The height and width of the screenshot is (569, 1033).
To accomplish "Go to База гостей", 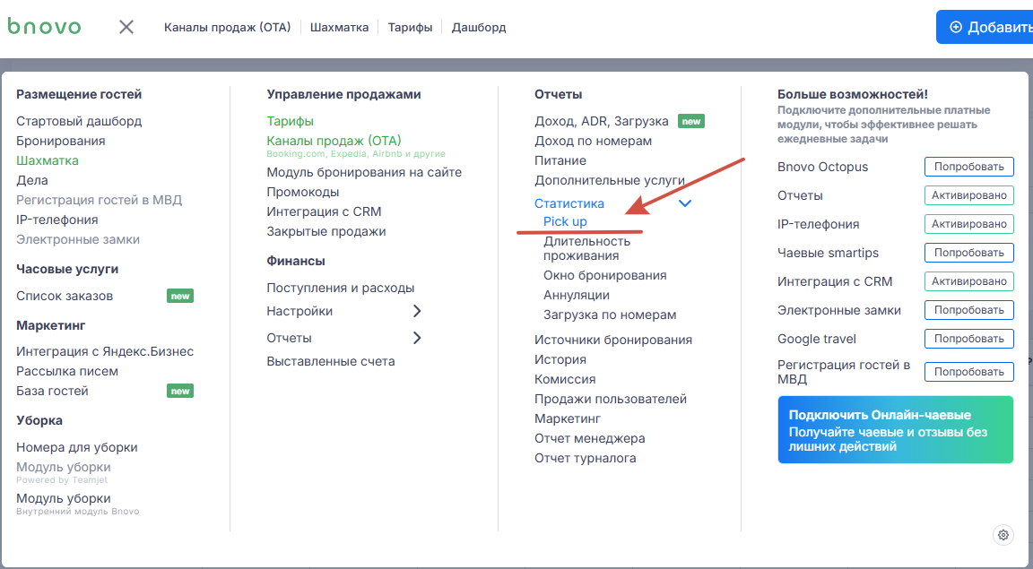I will (52, 391).
